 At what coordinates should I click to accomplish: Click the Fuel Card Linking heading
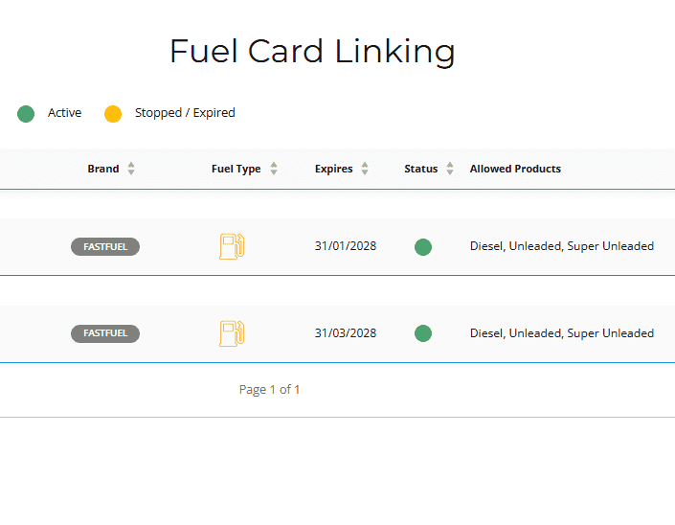pos(312,51)
